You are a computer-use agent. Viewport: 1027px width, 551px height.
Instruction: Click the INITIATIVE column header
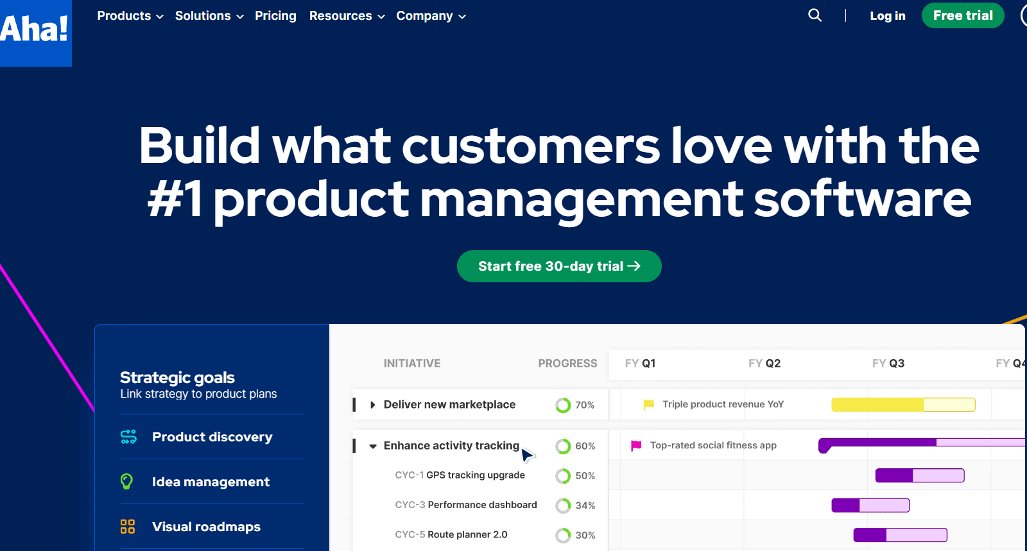coord(412,363)
